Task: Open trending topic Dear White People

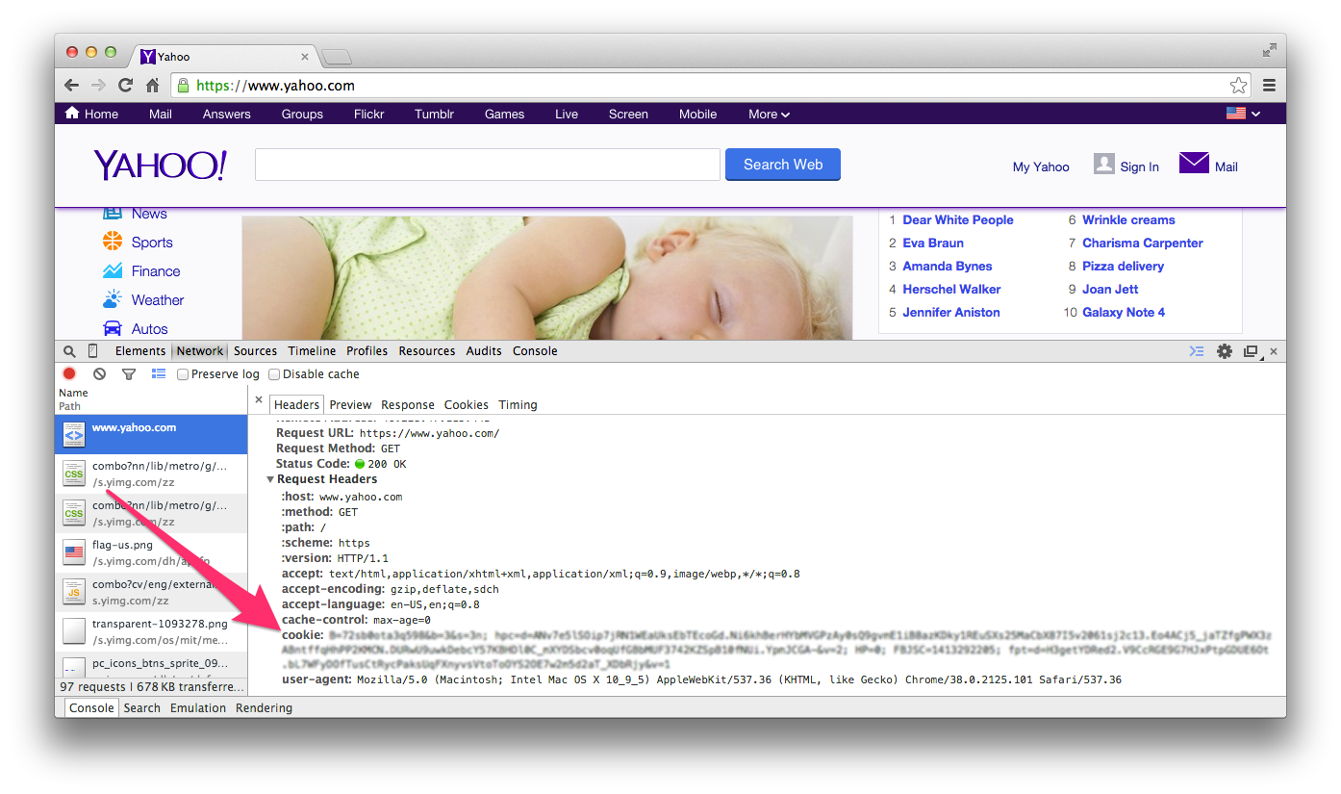Action: (958, 219)
